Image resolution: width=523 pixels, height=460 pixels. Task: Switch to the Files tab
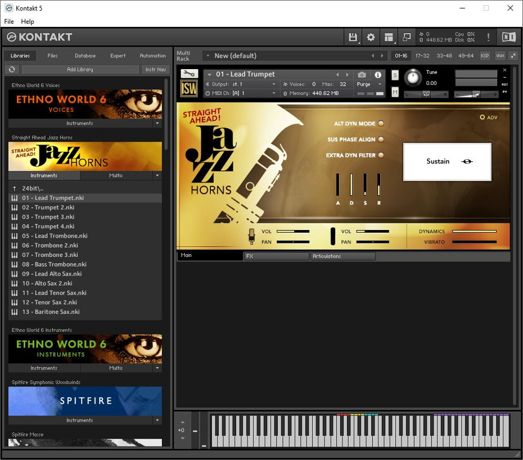pos(52,56)
